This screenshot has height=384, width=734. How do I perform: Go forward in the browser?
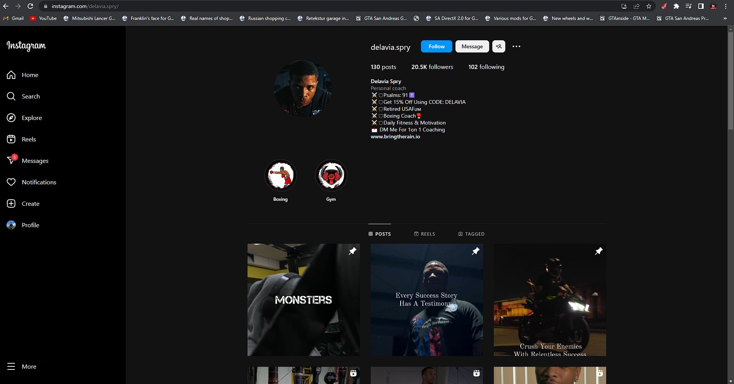coord(18,6)
